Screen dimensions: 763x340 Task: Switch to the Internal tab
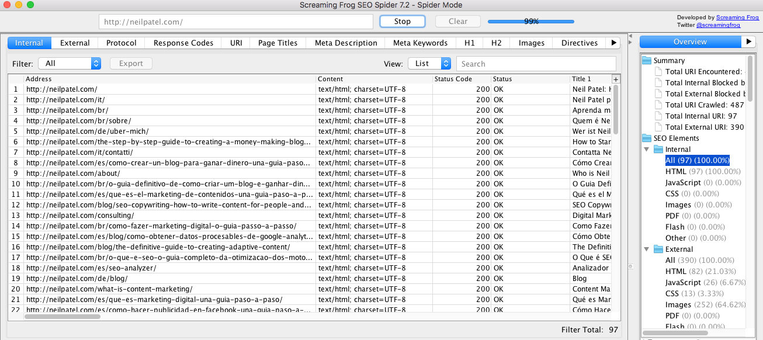coord(29,43)
